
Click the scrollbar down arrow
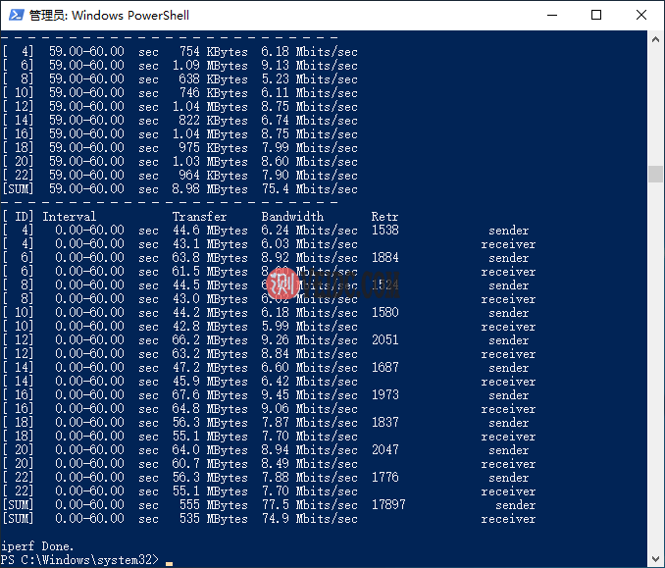coord(655,559)
